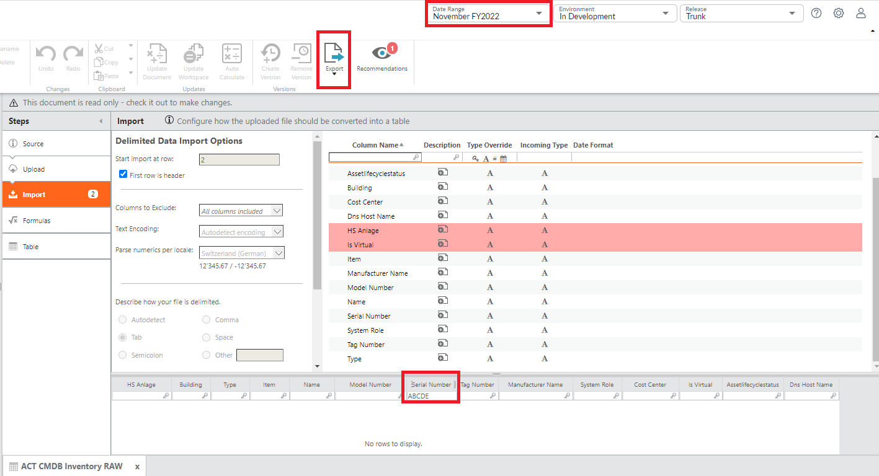Click the description icon for Building row
This screenshot has width=879, height=476.
click(442, 187)
